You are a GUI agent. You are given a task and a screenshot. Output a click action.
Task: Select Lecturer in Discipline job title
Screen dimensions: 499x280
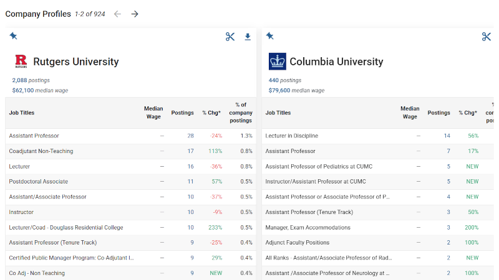tap(292, 136)
